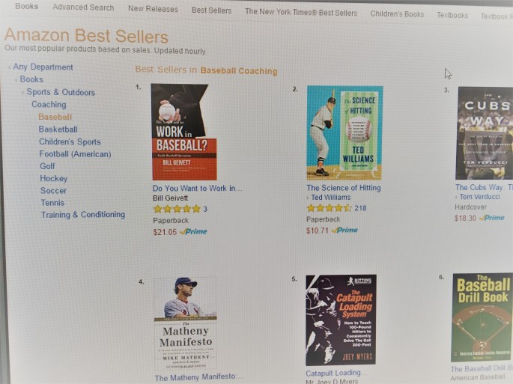Go to Sports & Outdoors in the category tree
Screen dimensions: 513x384
pos(61,92)
